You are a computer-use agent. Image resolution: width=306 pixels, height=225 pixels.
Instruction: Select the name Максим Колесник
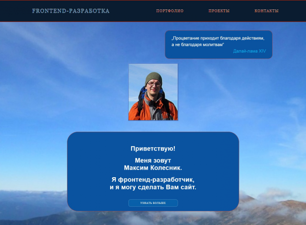point(153,168)
